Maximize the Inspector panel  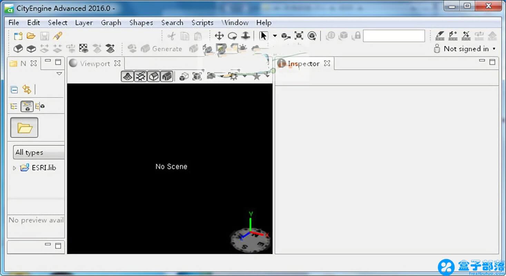pos(492,62)
